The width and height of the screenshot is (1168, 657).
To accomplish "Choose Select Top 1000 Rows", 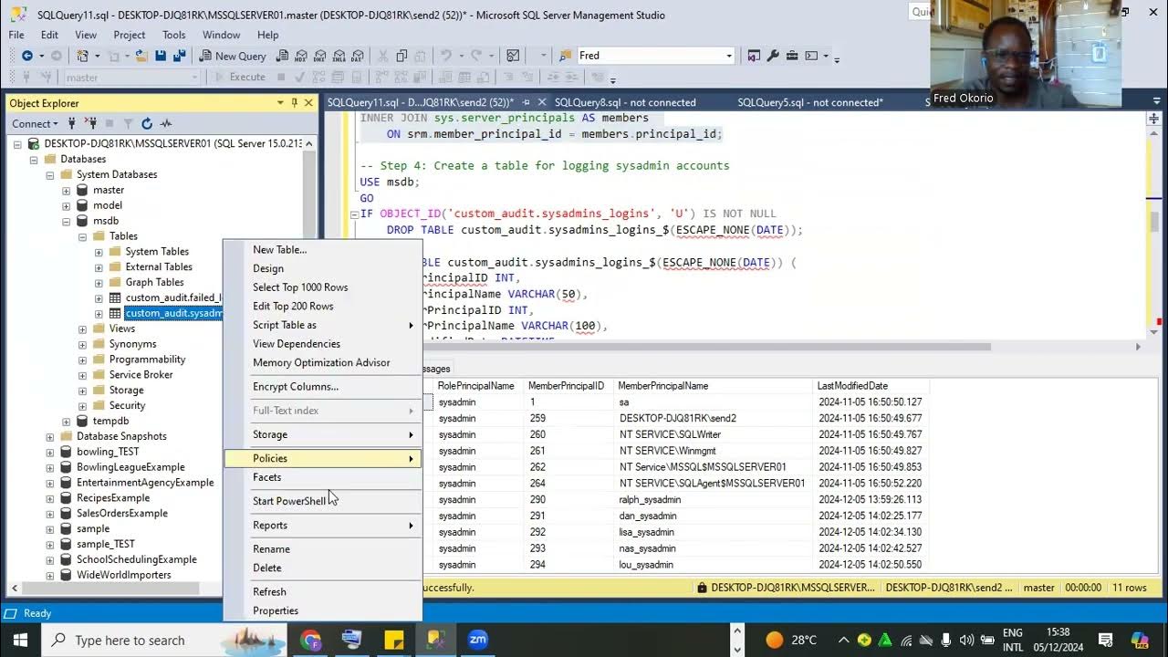I will point(300,287).
